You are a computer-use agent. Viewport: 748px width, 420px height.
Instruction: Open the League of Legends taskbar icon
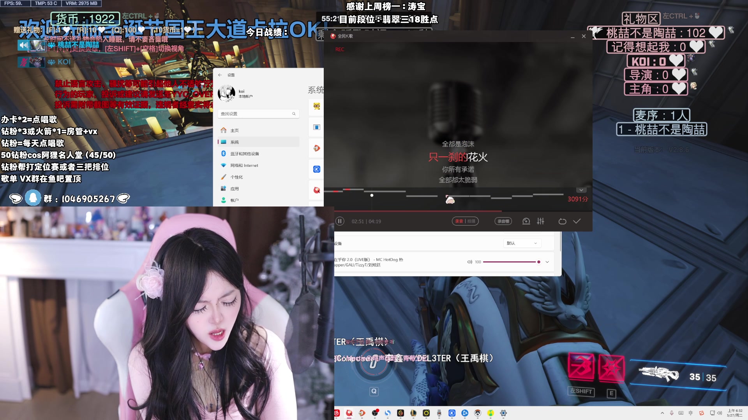[x=413, y=413]
